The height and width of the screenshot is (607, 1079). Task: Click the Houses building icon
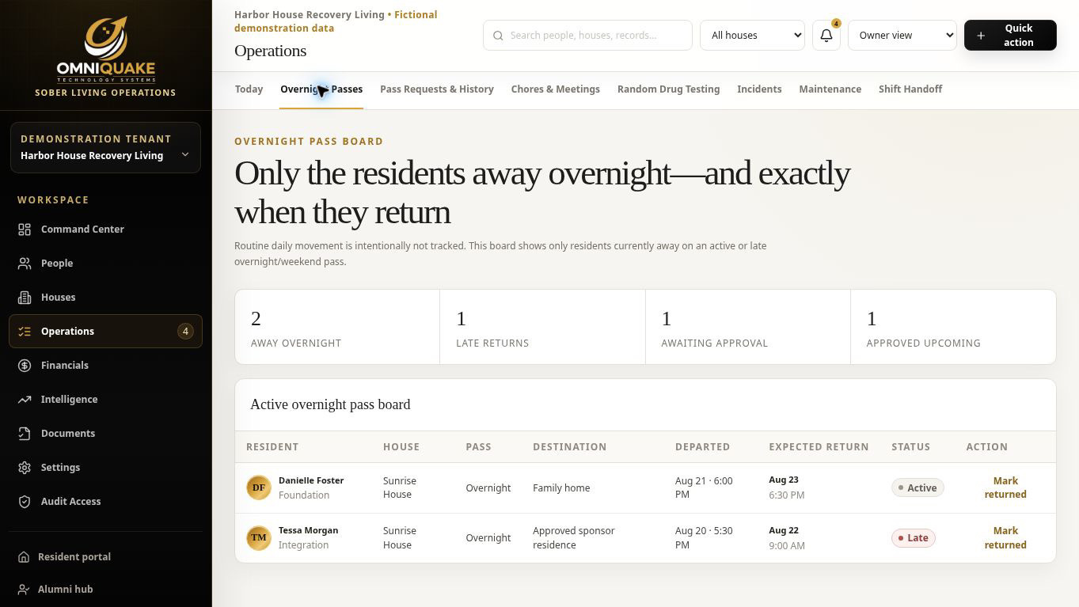coord(25,298)
